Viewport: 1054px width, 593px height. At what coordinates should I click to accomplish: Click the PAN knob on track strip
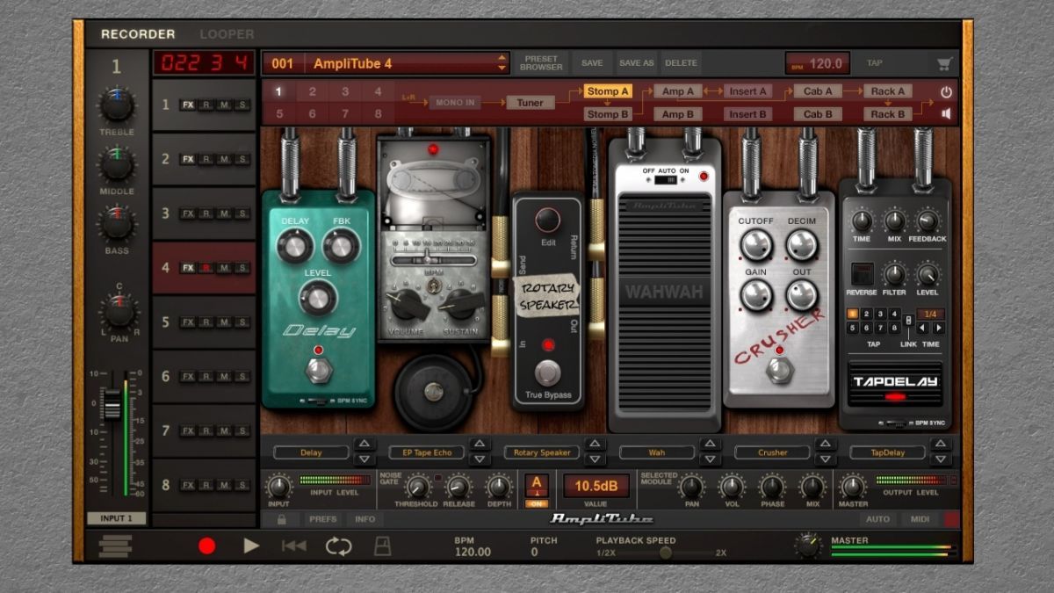118,311
